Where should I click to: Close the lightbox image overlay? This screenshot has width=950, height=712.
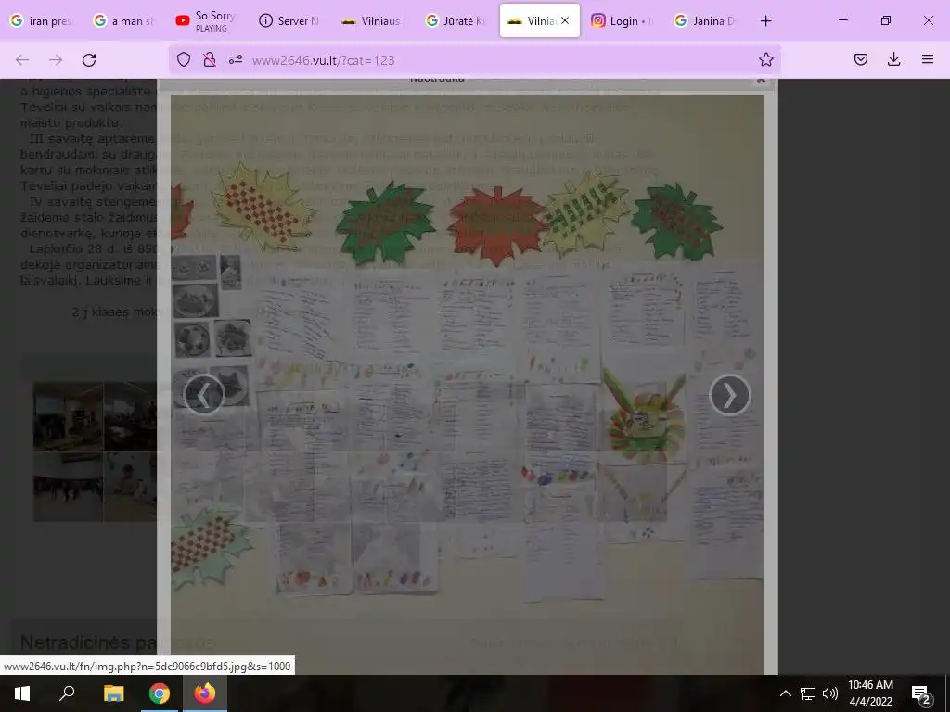pos(762,80)
